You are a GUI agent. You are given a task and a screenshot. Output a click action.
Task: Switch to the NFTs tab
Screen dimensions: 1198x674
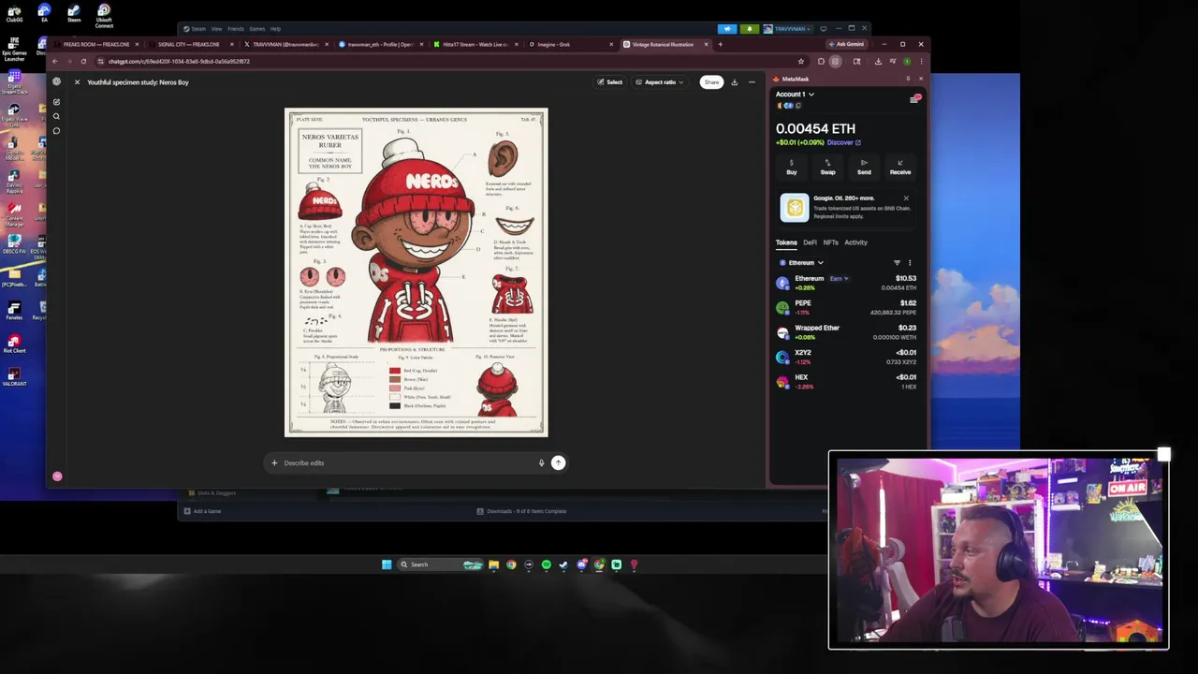coord(830,242)
